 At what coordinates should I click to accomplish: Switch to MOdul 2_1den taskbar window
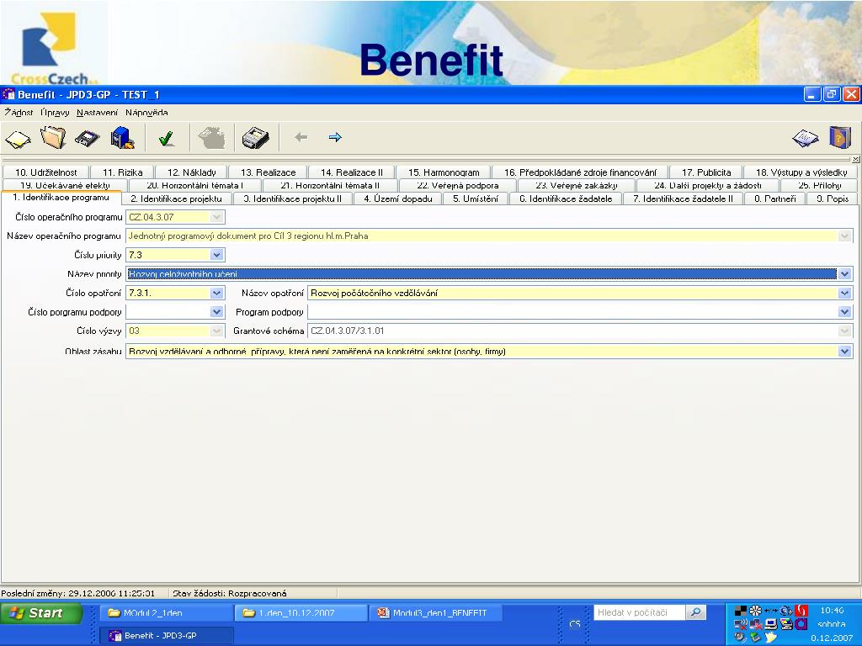[x=167, y=612]
